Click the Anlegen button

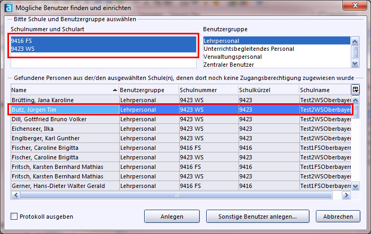tap(172, 217)
